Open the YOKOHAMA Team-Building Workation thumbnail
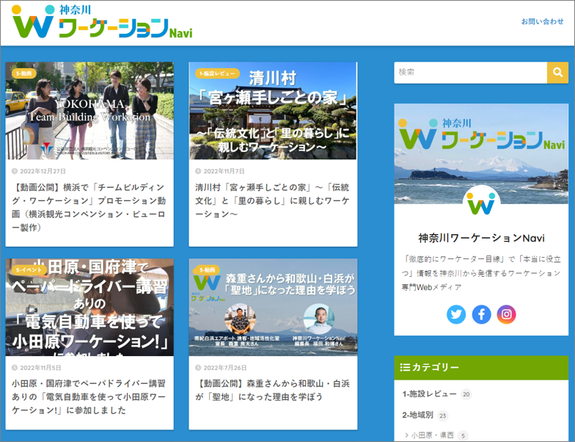The width and height of the screenshot is (575, 442). [89, 110]
